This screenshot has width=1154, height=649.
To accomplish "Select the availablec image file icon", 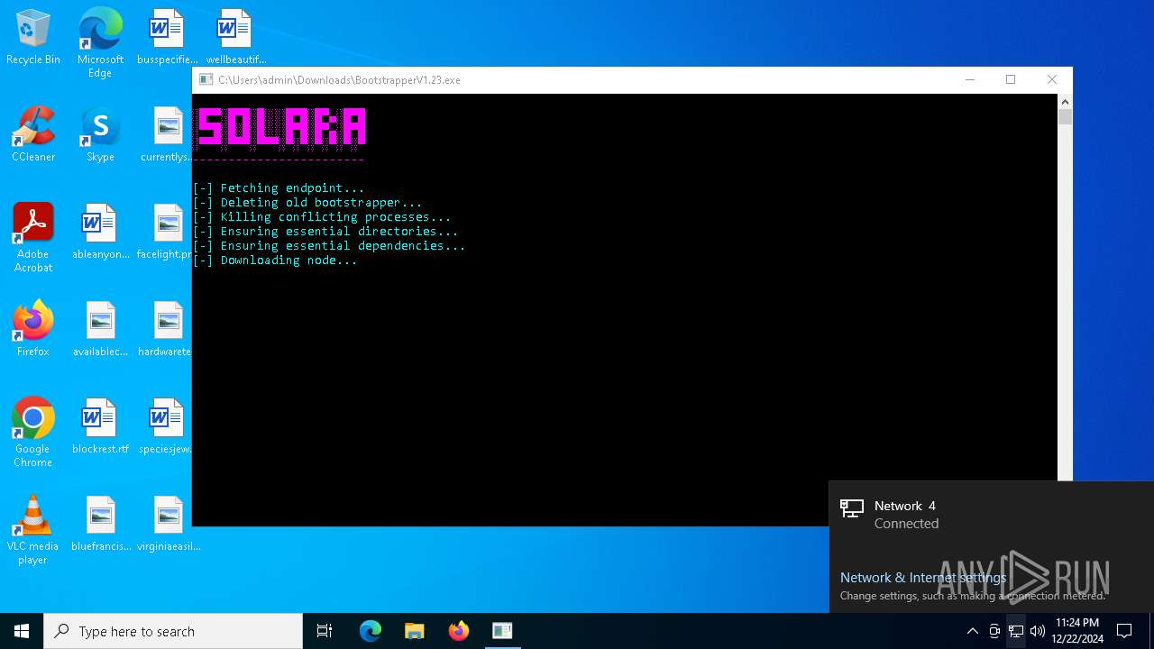I will (x=100, y=330).
